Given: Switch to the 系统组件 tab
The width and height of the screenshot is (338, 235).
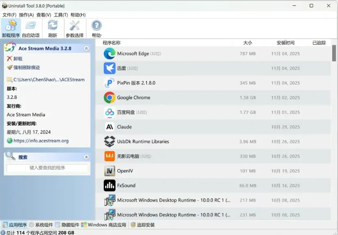Looking at the screenshot, I should (x=41, y=225).
